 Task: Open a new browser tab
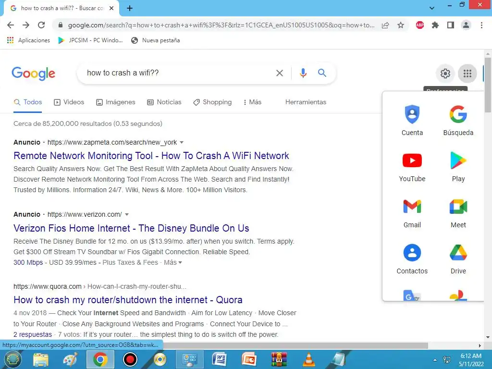tap(130, 8)
